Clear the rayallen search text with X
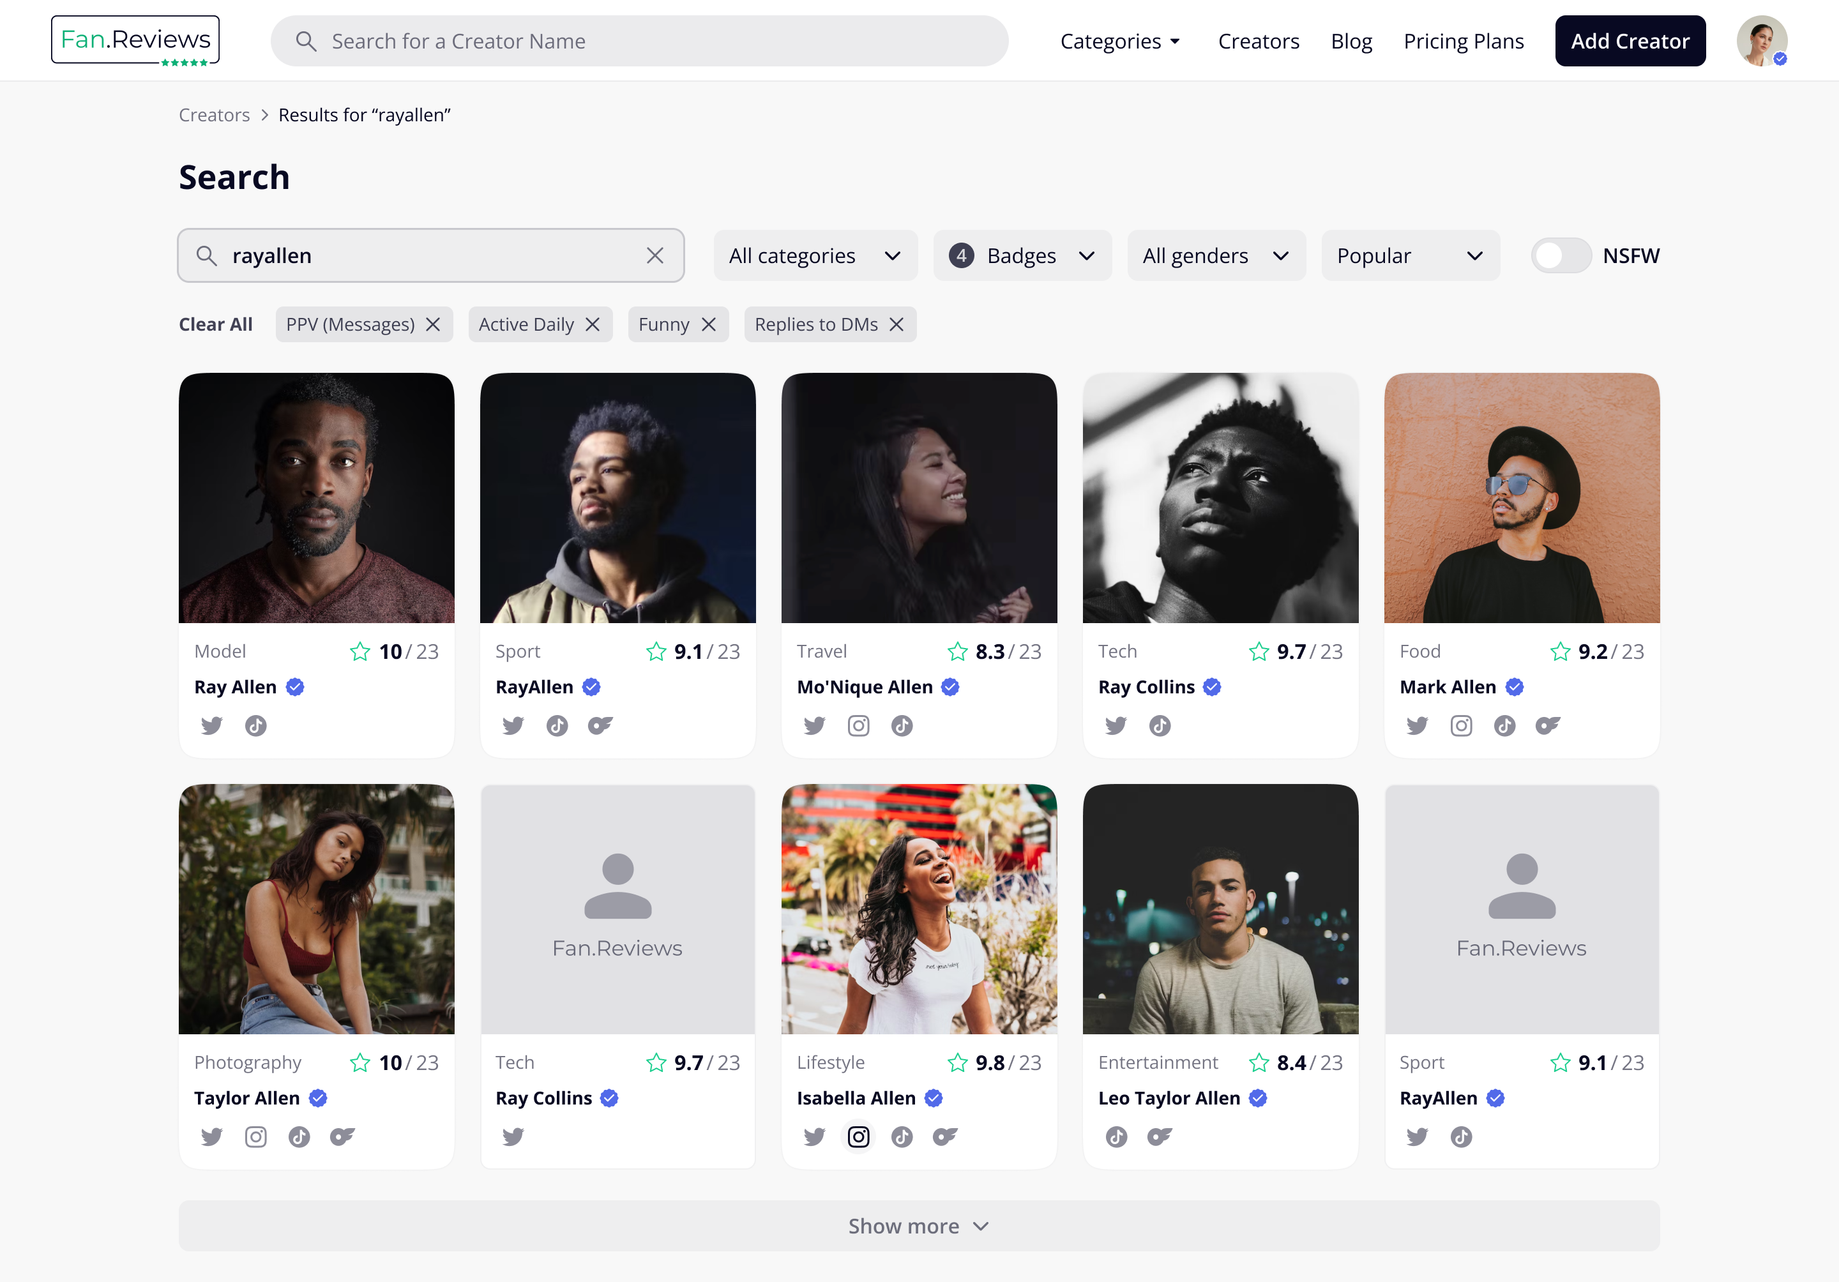The width and height of the screenshot is (1839, 1282). click(655, 255)
